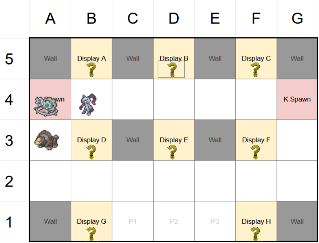This screenshot has height=243, width=319.
Task: Click the P1 cell
Action: (x=133, y=222)
